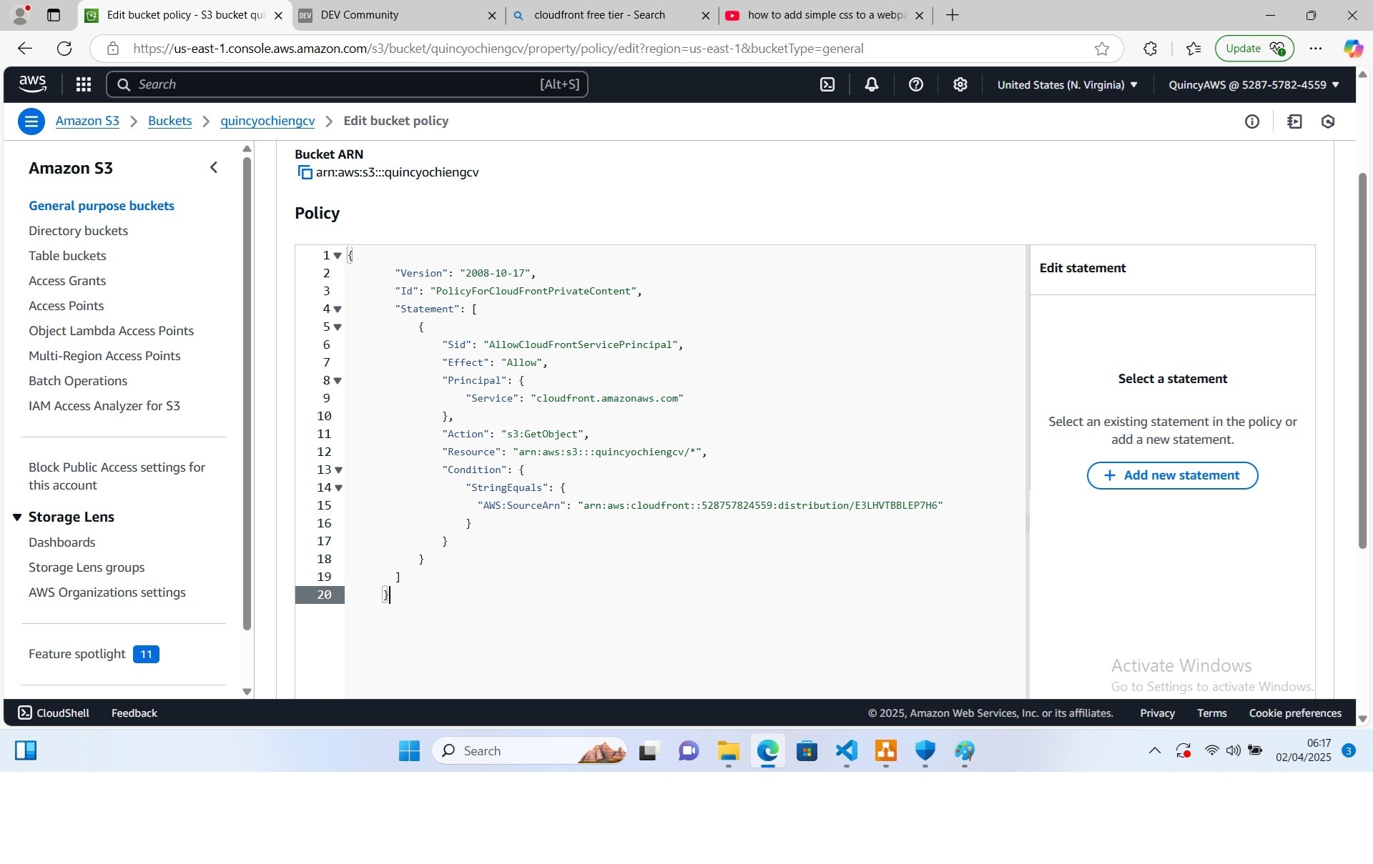Open the Windows widgets panel icon
The width and height of the screenshot is (1373, 864).
coord(26,750)
